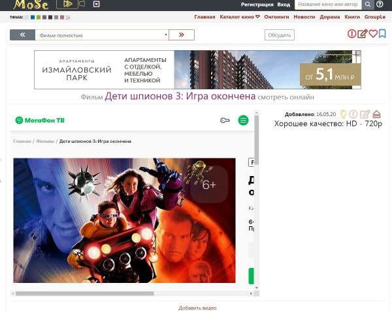Click the Дети шпионов 3 title link
392x311 pixels.
click(x=180, y=96)
